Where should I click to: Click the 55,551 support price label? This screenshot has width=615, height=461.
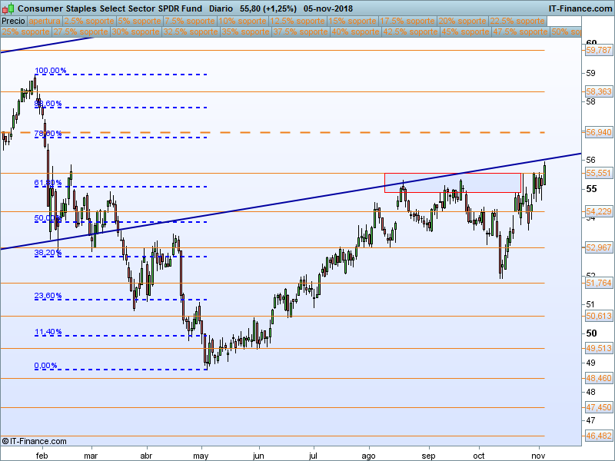(599, 173)
